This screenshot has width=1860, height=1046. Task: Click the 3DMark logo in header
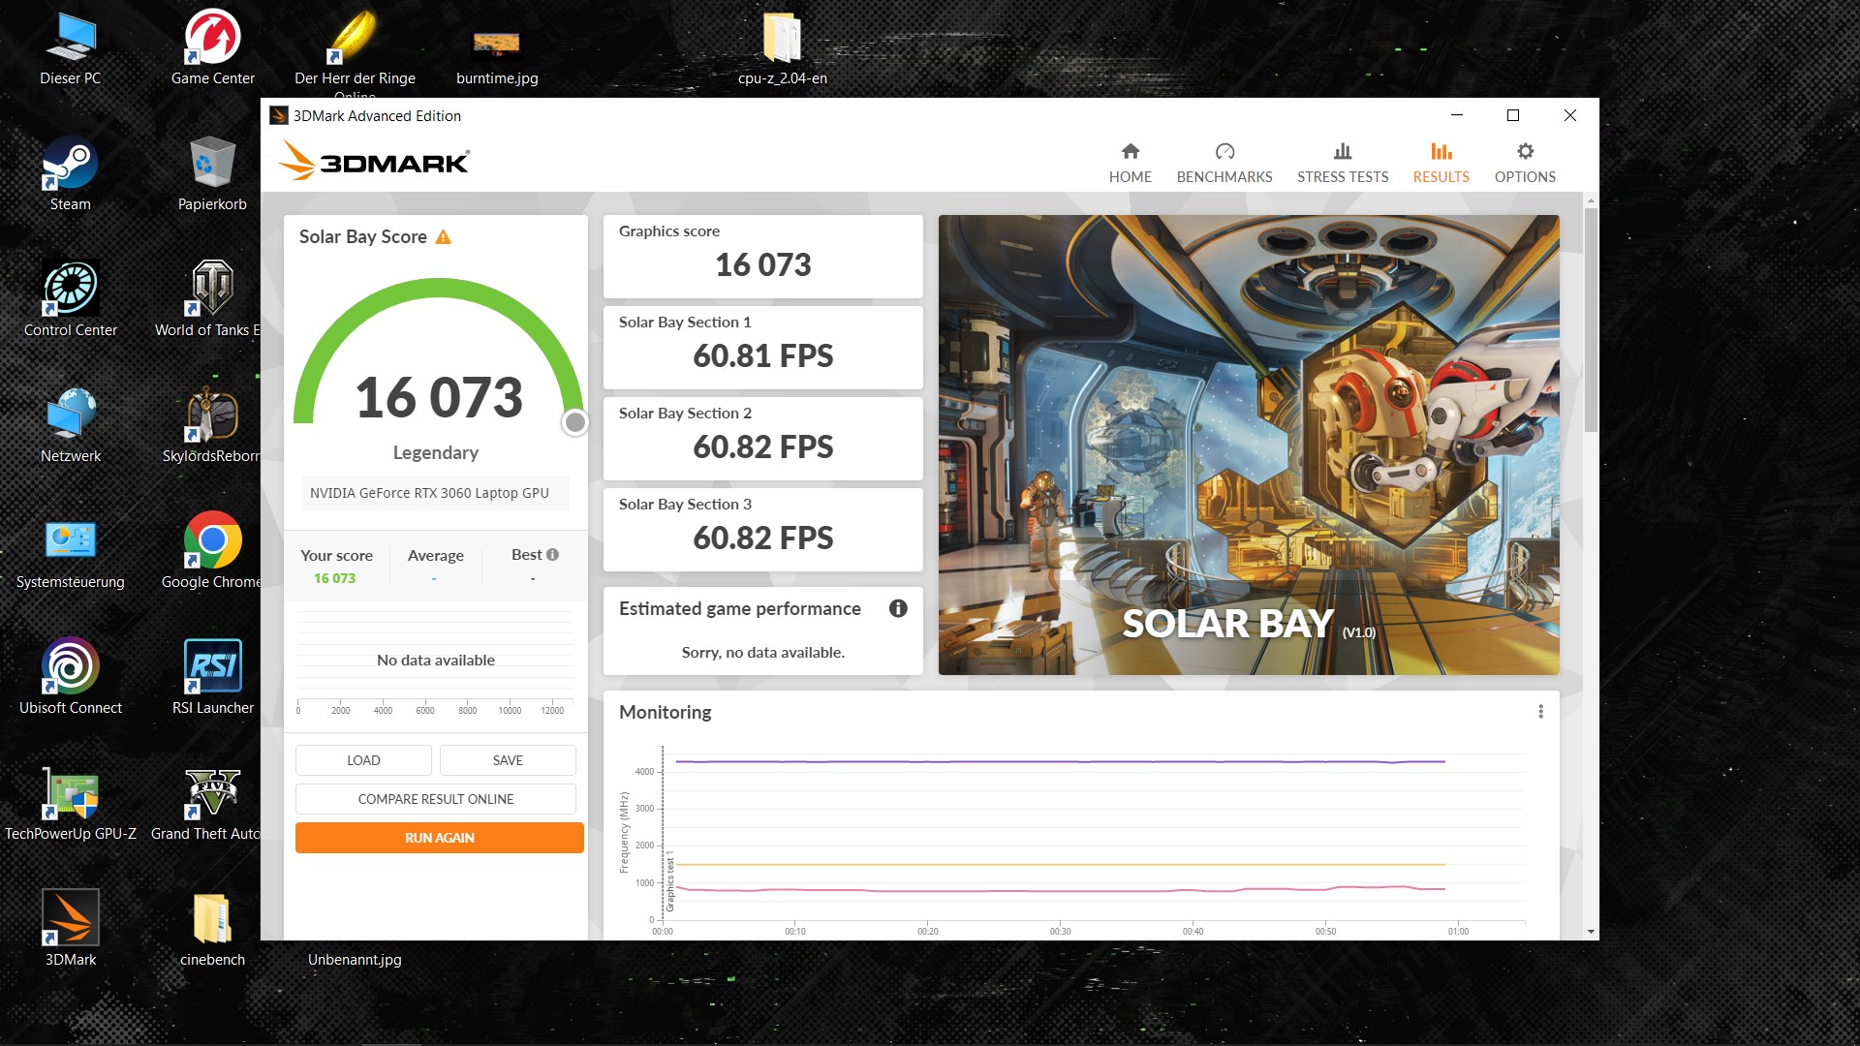point(375,162)
